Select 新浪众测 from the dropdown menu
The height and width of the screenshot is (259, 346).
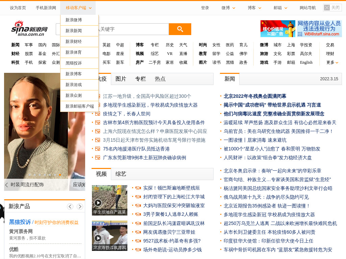(79, 95)
